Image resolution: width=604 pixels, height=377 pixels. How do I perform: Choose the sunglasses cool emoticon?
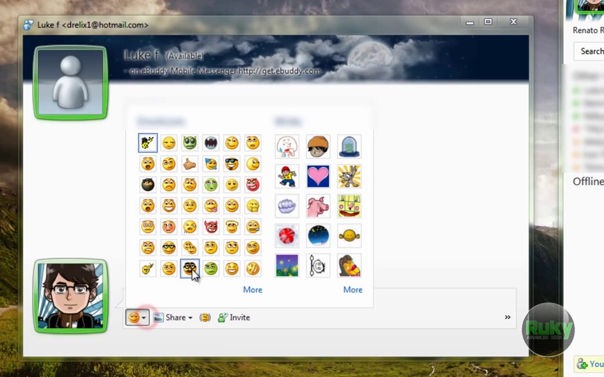coord(232,164)
